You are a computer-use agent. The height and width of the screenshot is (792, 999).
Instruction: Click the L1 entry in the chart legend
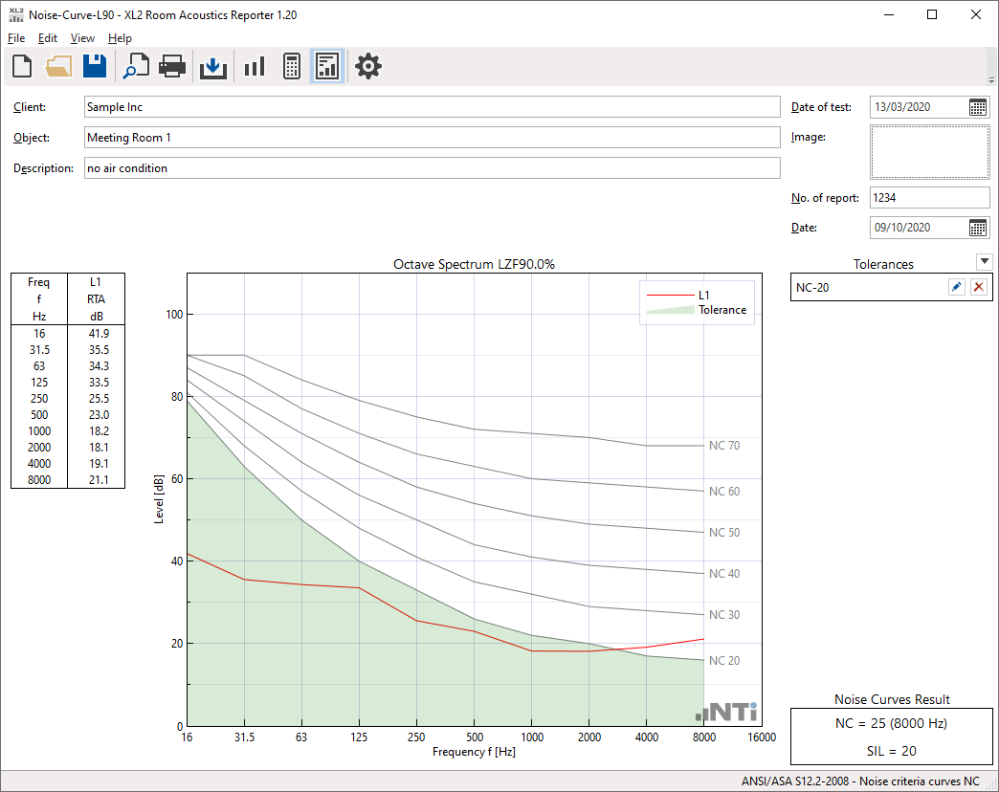[x=703, y=296]
